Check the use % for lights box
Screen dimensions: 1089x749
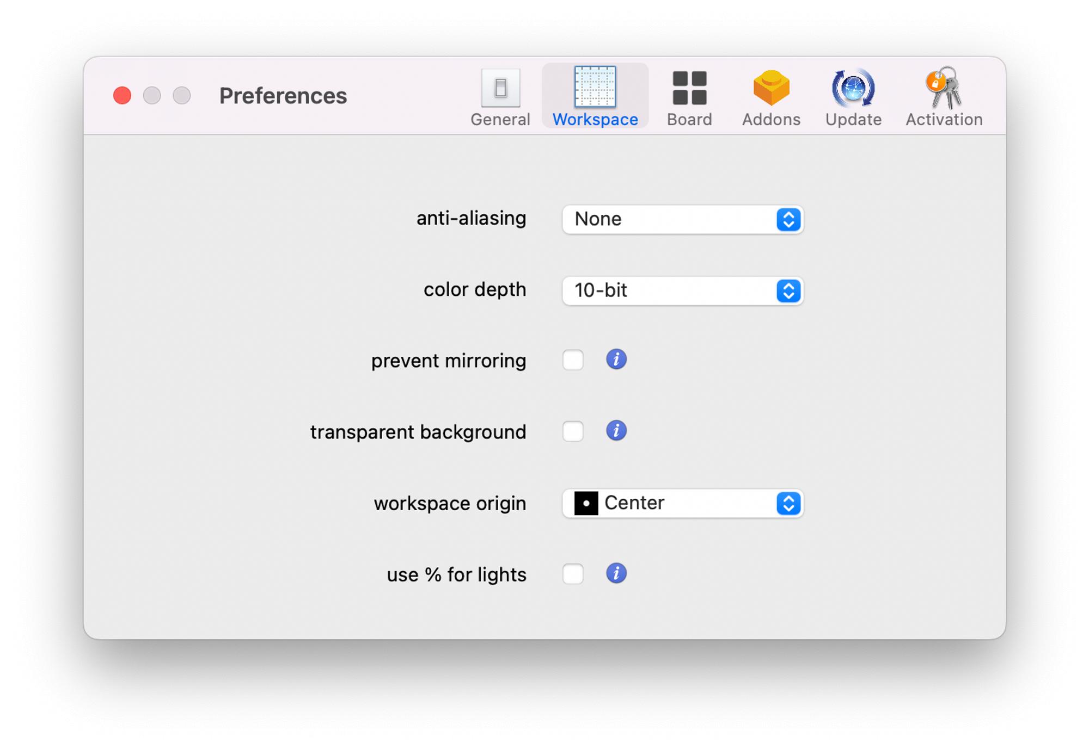tap(573, 574)
